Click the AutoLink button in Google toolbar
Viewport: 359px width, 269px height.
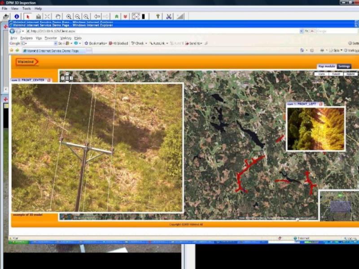click(159, 43)
